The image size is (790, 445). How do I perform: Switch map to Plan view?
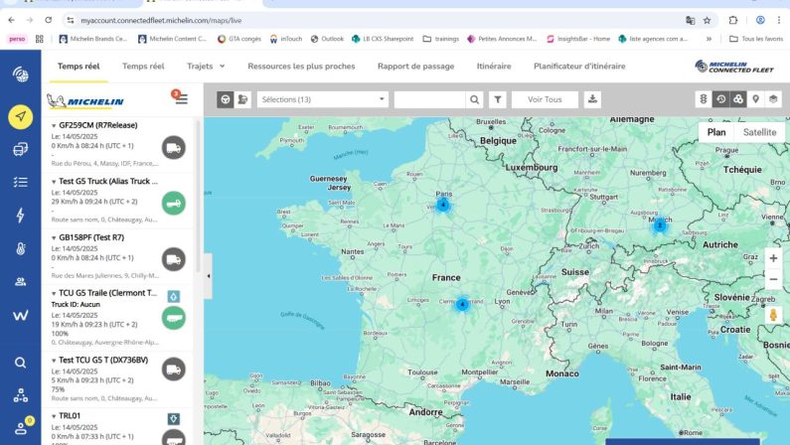[x=716, y=132]
